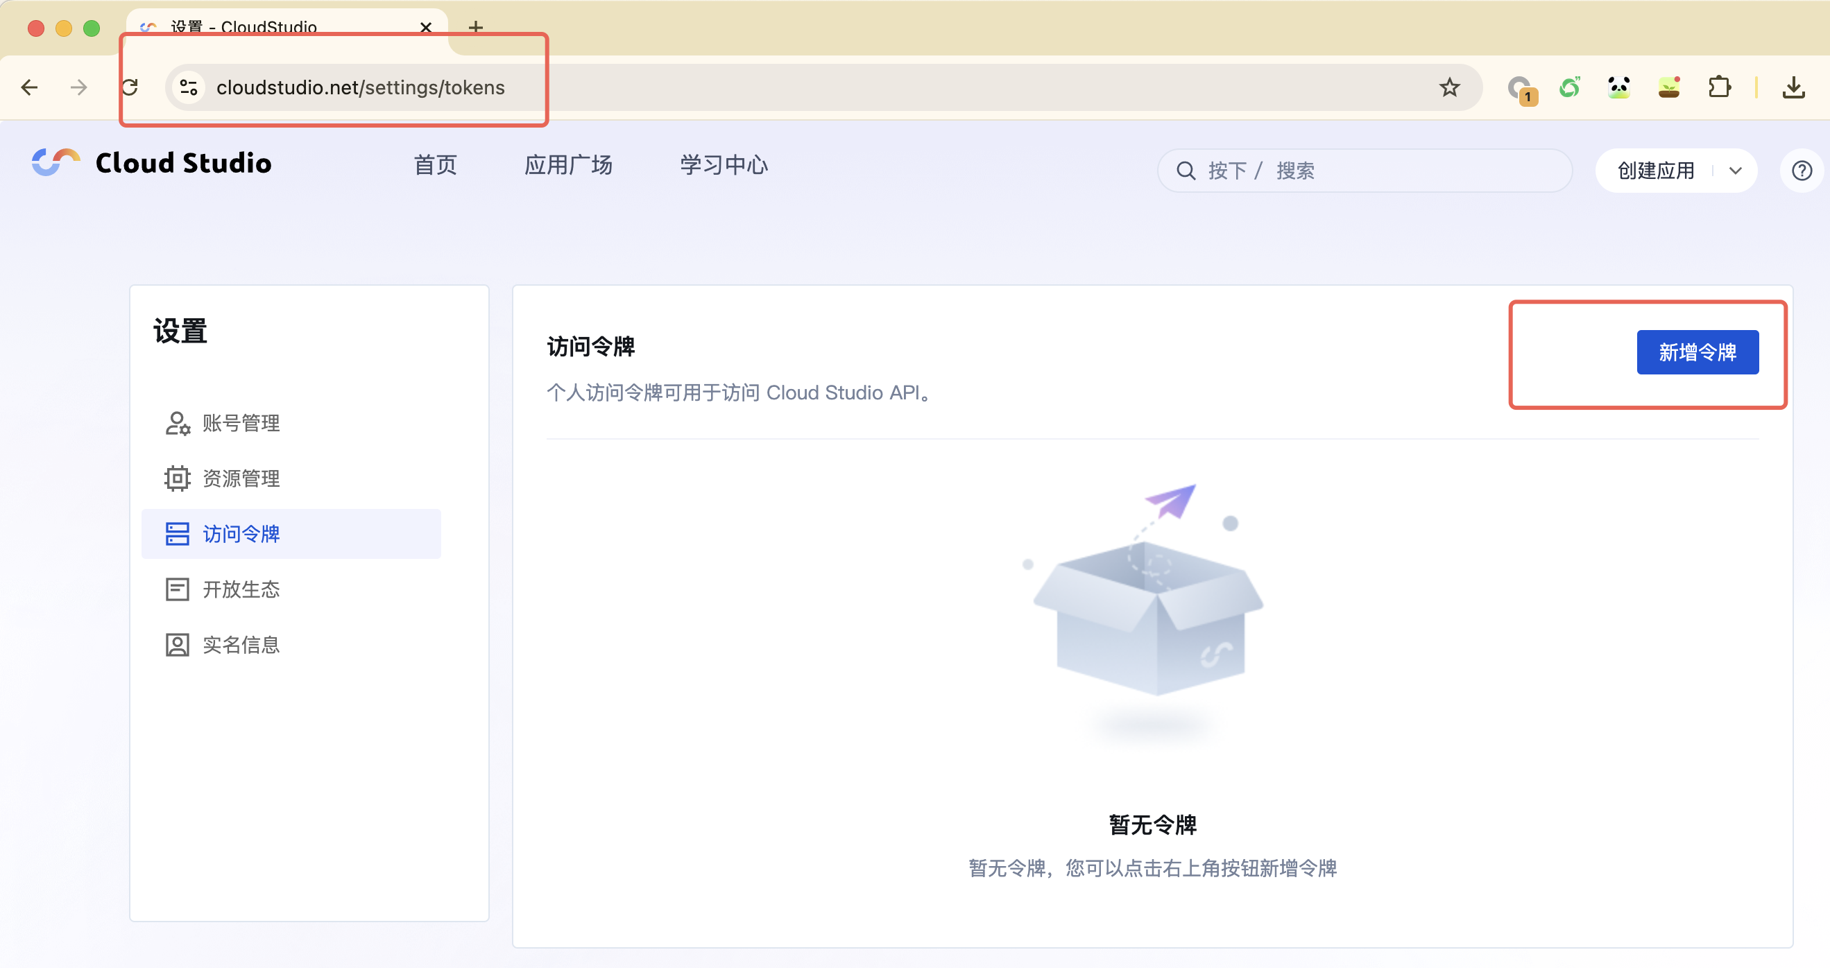Select 资源管理 in settings sidebar

(291, 478)
